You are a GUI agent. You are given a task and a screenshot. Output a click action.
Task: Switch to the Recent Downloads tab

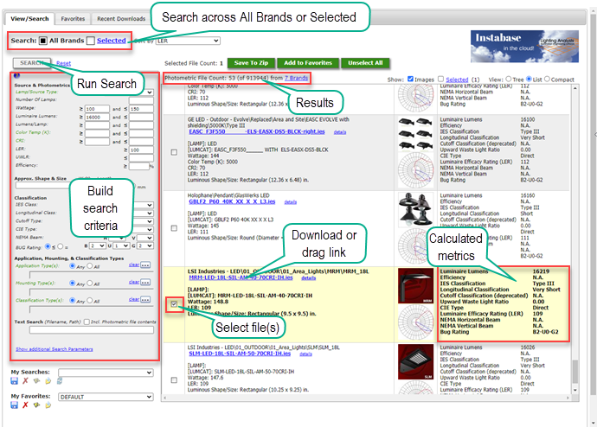(x=121, y=19)
